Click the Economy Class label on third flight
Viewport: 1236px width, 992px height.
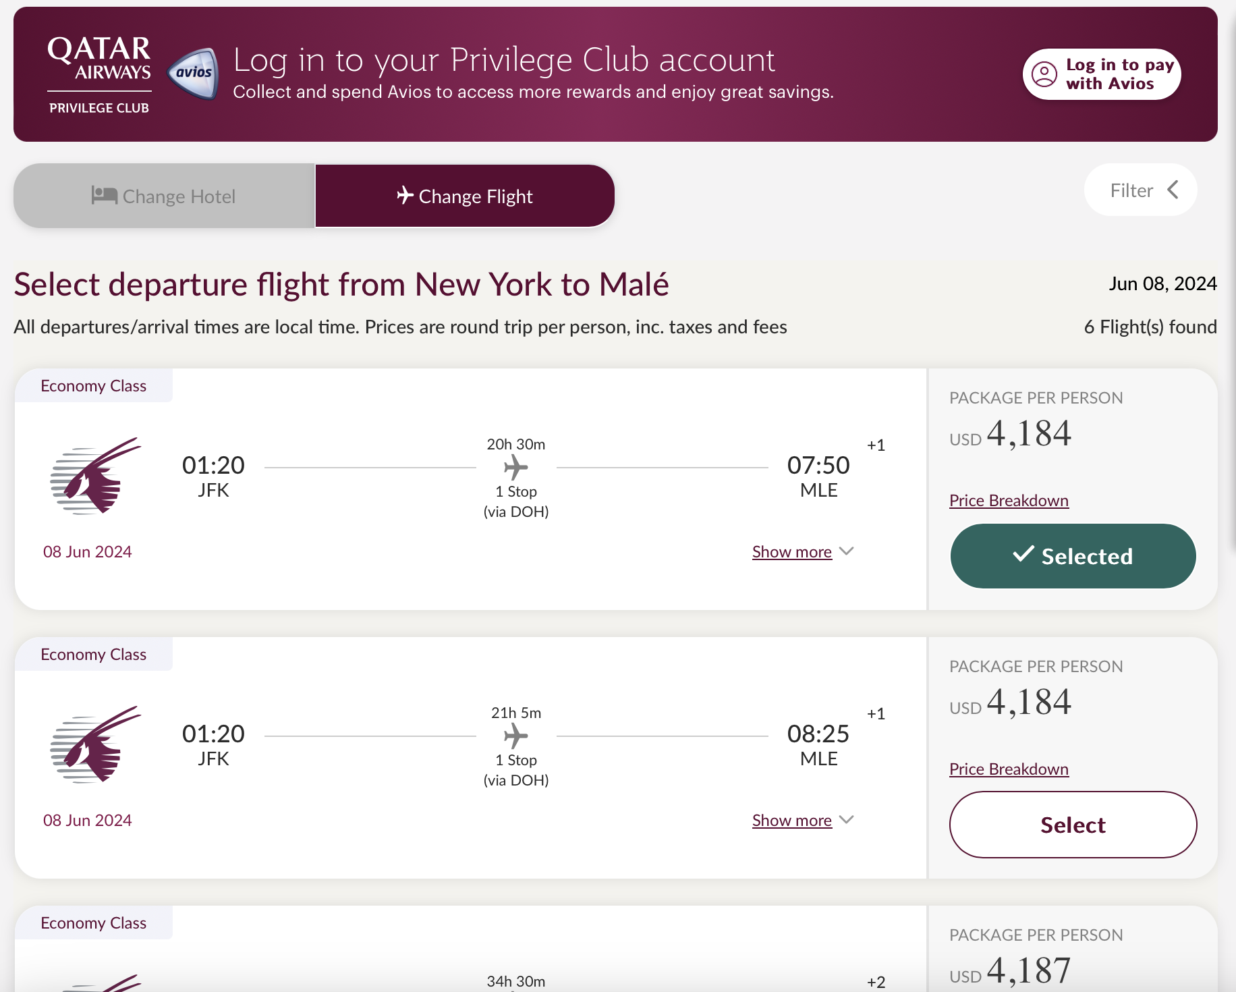click(93, 923)
